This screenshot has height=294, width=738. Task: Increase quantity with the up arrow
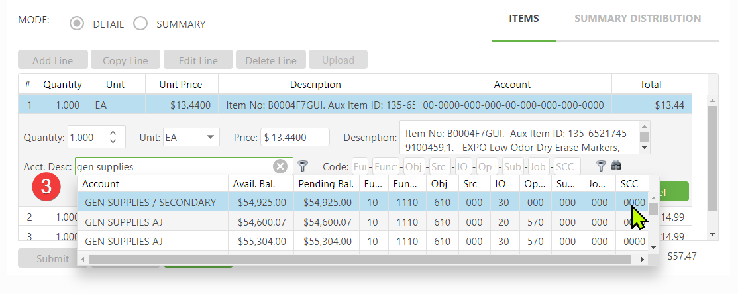click(x=113, y=133)
